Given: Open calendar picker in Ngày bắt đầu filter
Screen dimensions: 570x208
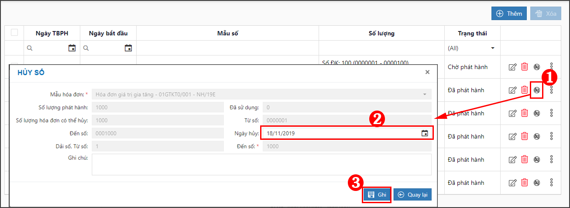Looking at the screenshot, I should [x=128, y=48].
